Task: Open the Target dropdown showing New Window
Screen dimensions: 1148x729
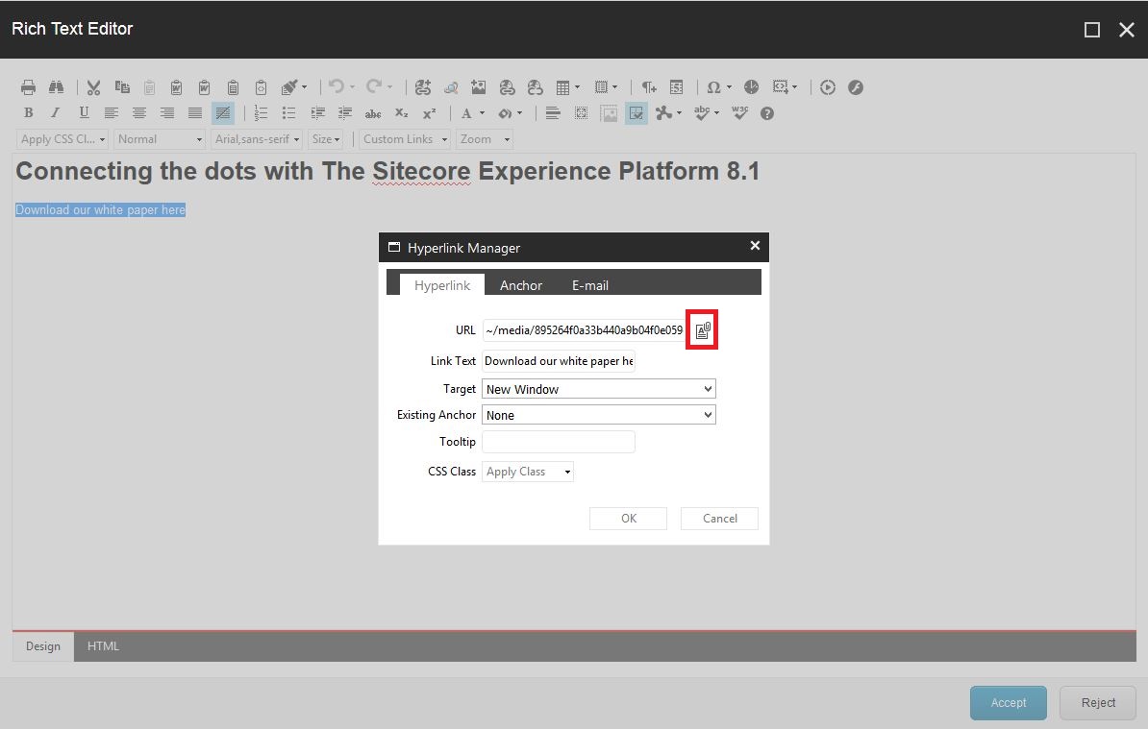Action: pos(599,389)
